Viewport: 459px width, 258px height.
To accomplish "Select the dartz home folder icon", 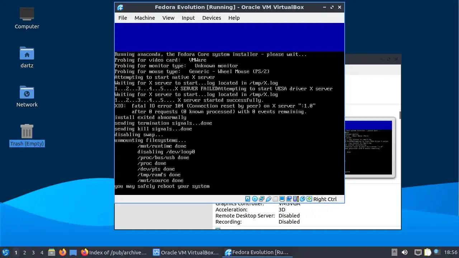I will coord(27,57).
